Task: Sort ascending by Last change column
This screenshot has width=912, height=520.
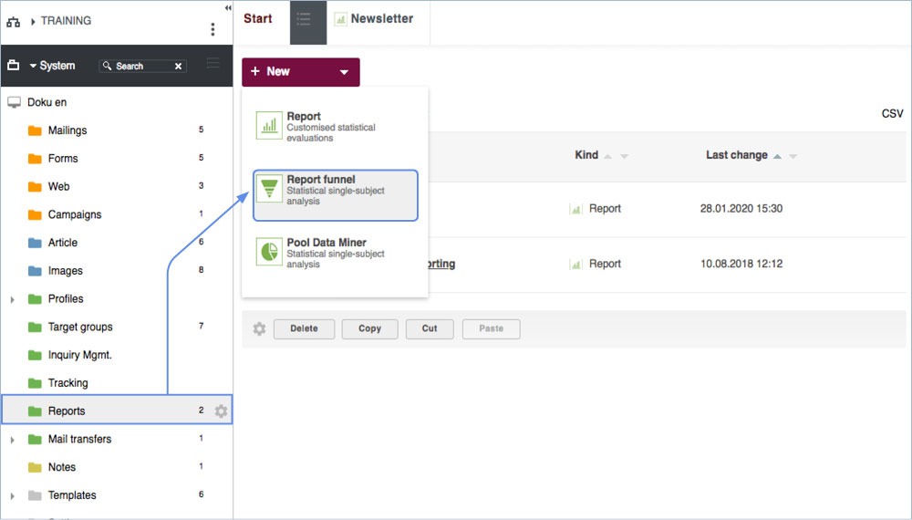Action: 777,156
